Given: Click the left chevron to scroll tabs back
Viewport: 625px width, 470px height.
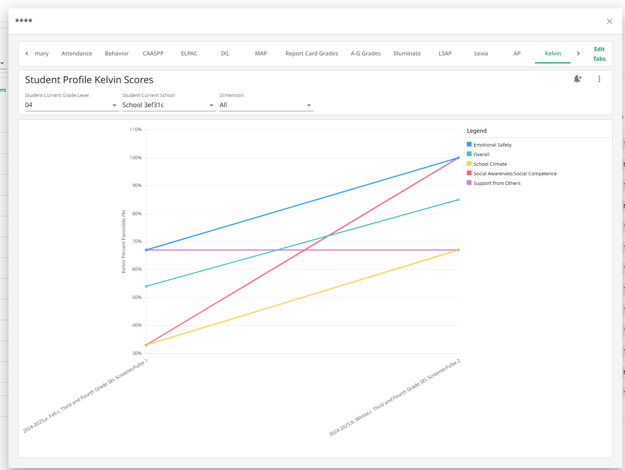Looking at the screenshot, I should [27, 53].
